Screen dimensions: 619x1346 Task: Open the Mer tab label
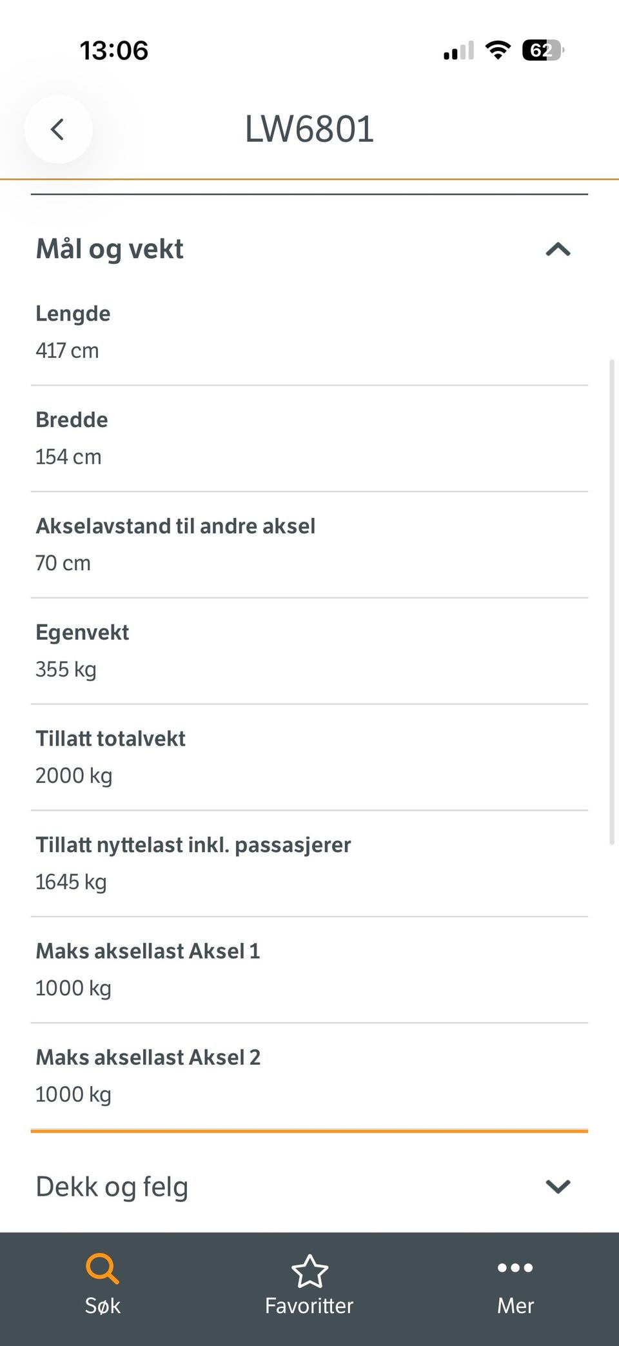[515, 1305]
